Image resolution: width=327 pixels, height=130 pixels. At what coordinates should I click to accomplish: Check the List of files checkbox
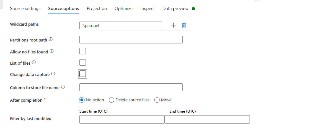[x=83, y=62]
